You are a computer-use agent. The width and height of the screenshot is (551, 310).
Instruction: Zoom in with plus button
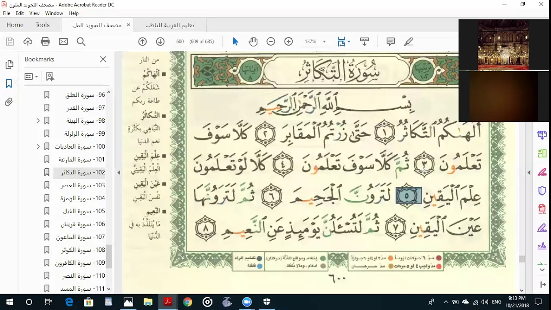288,41
